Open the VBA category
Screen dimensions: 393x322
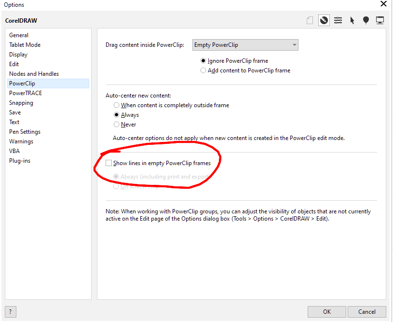48,151
